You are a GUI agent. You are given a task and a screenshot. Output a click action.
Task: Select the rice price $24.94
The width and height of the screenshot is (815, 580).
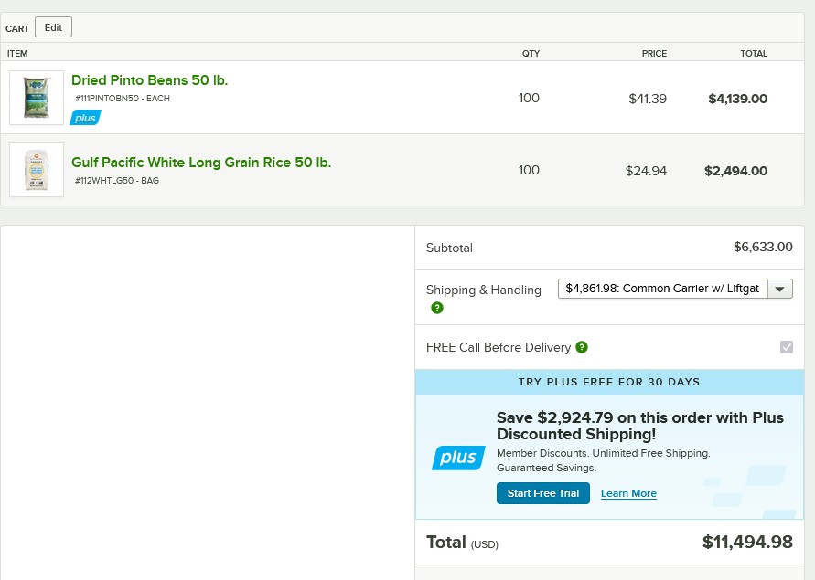point(646,171)
